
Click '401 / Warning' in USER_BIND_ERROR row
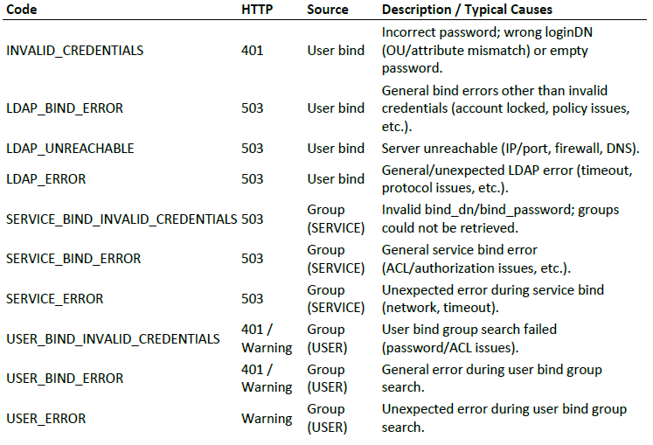pos(267,379)
